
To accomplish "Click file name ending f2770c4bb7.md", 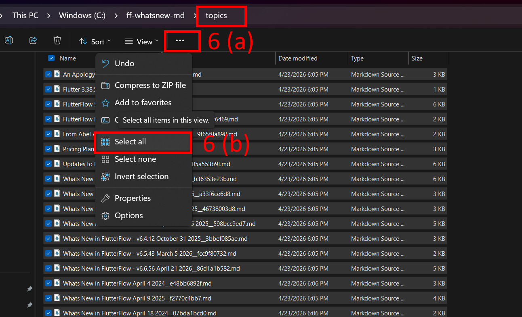I will tap(137, 298).
